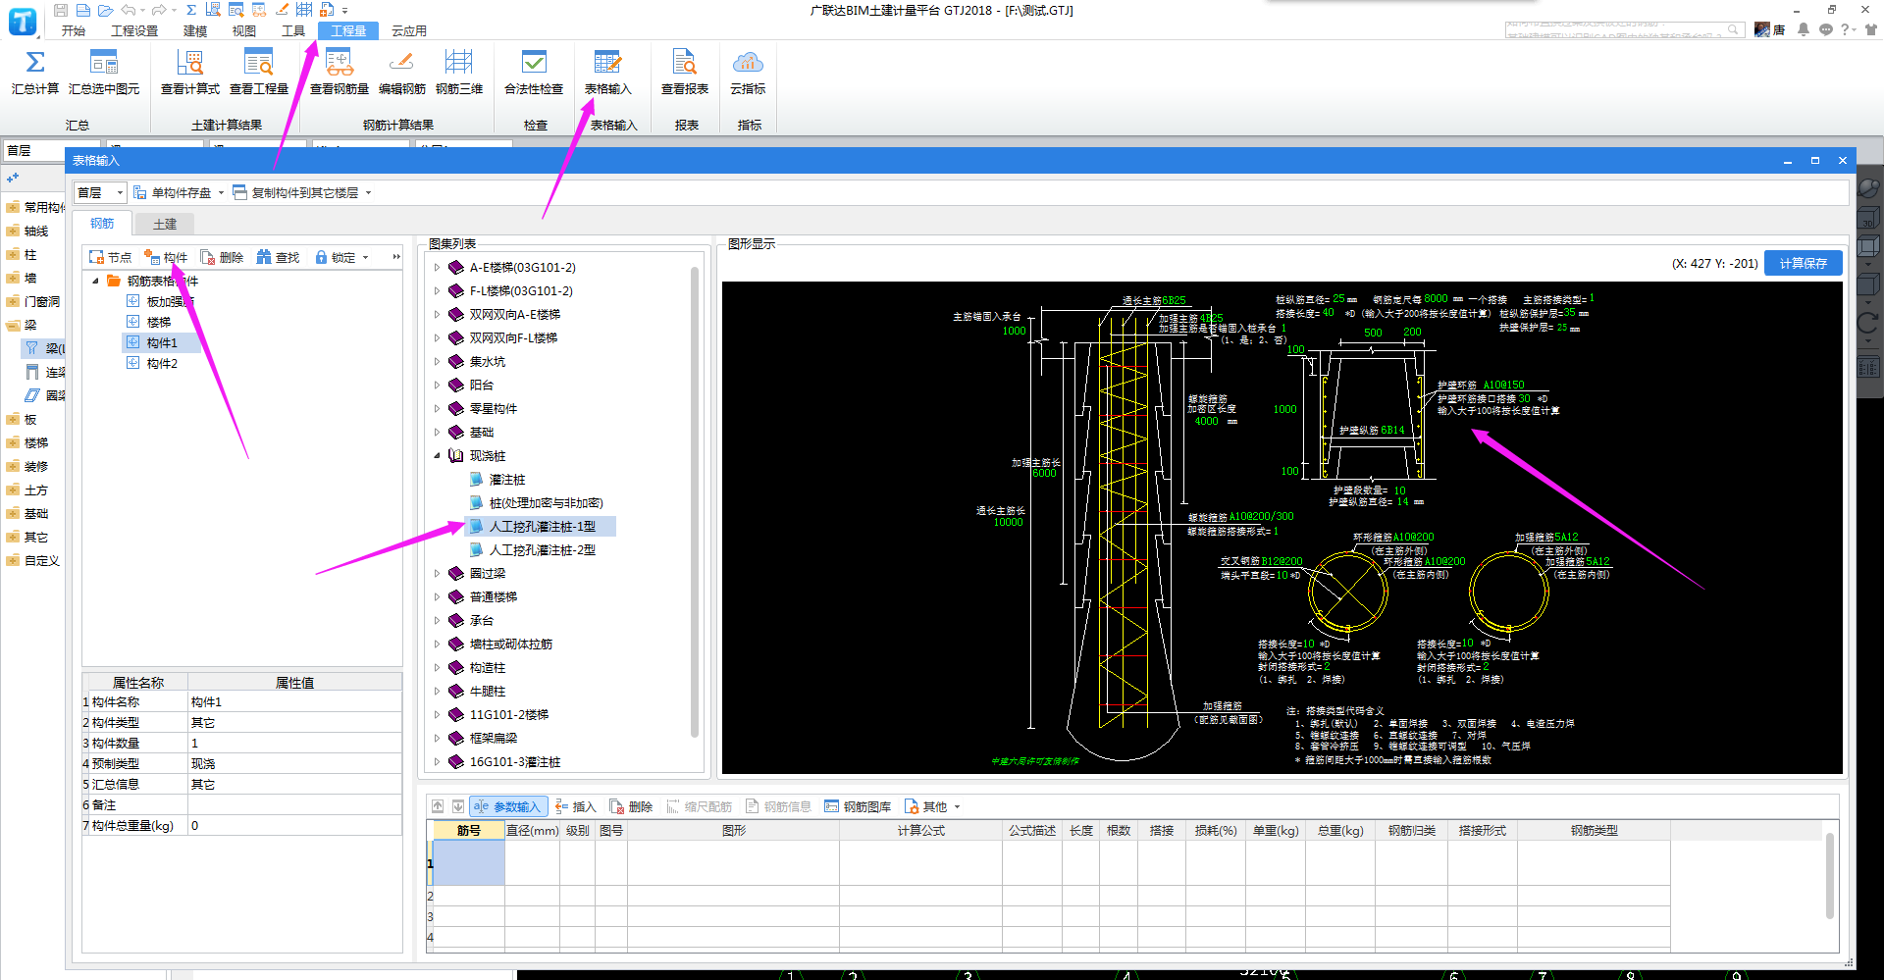Move rebar row down arrow icon
Image resolution: width=1884 pixels, height=980 pixels.
pyautogui.click(x=457, y=806)
